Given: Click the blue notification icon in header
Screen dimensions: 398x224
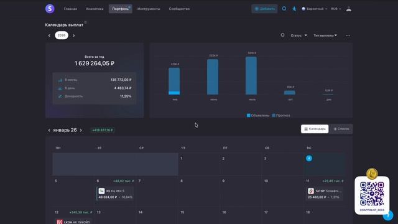Looking at the screenshot, I should pos(294,9).
